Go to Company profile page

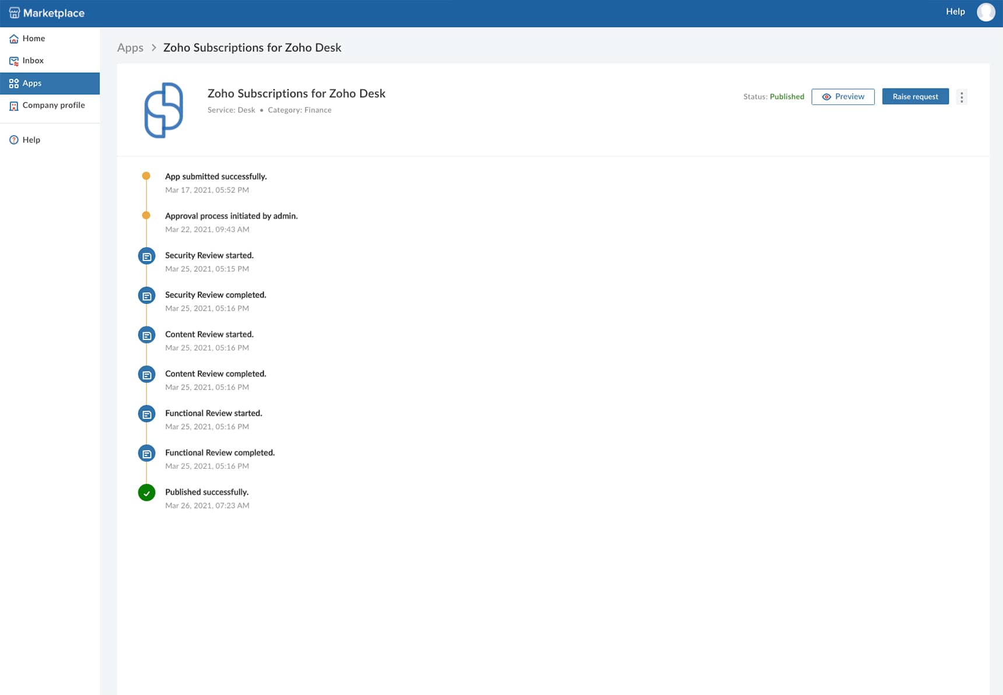(50, 106)
